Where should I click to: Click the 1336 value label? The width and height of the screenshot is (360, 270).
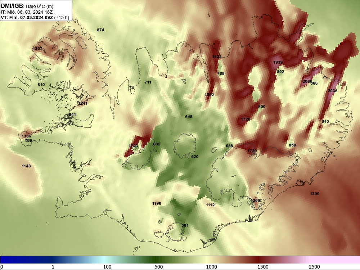pyautogui.click(x=26, y=136)
